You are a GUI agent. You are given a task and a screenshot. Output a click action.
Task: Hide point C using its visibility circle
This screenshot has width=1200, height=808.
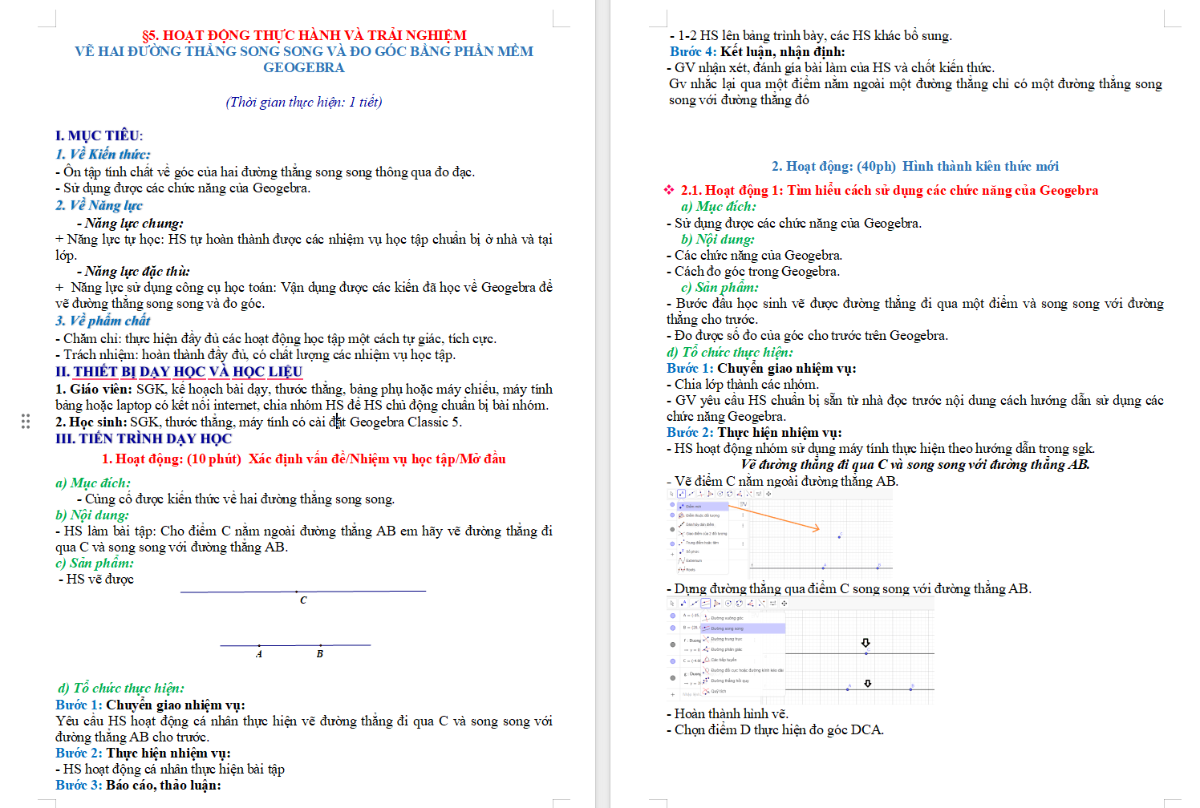pyautogui.click(x=672, y=661)
